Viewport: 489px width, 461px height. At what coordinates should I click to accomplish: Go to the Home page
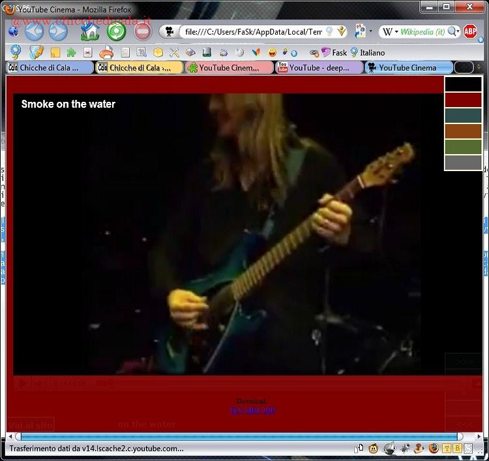coord(89,31)
